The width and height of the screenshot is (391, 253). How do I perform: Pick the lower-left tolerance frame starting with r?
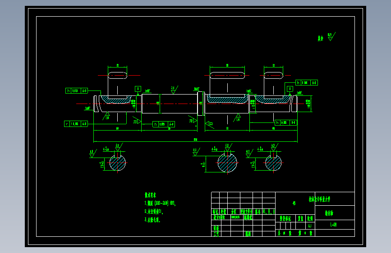point(76,124)
